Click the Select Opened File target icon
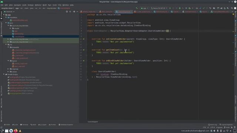The image size is (237, 133). point(67,11)
